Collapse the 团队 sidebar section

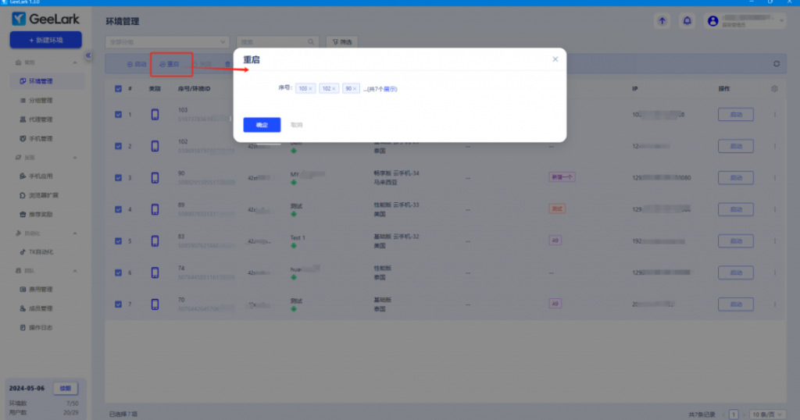tap(75, 271)
